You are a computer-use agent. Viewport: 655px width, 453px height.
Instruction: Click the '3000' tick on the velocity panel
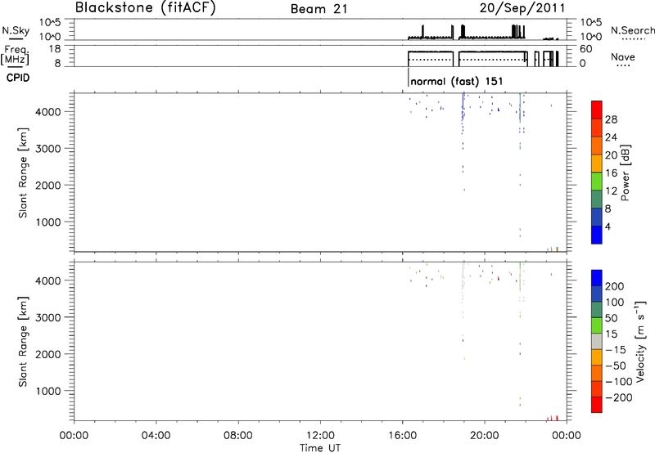coord(48,317)
